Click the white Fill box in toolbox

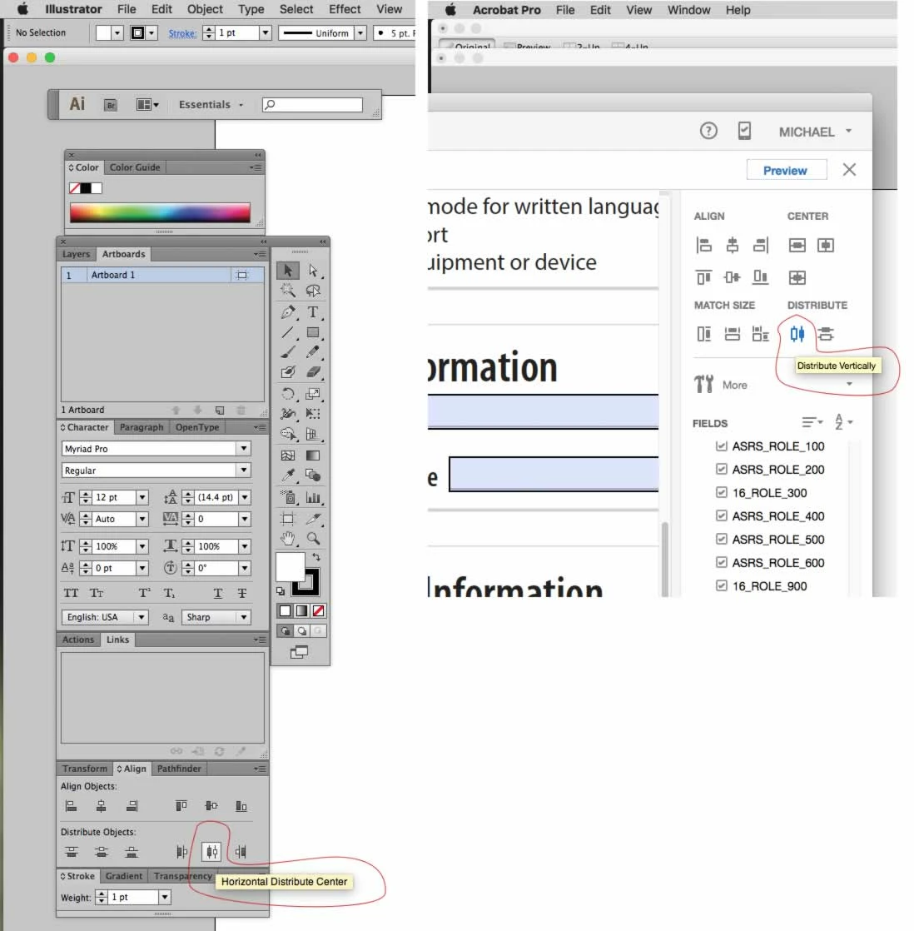(x=291, y=566)
